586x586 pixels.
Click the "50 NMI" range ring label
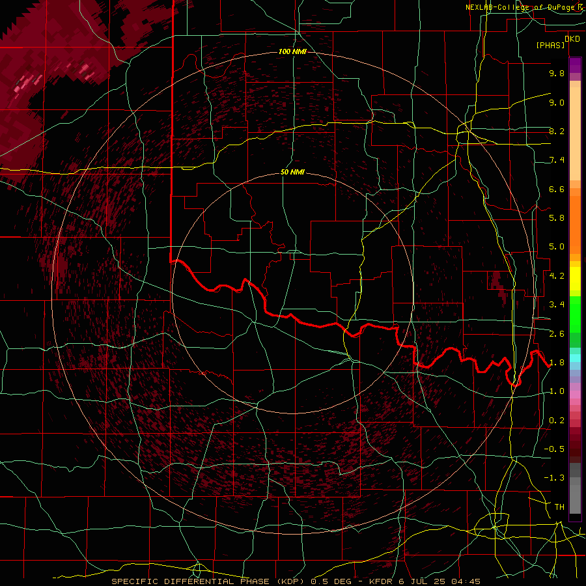coord(292,173)
